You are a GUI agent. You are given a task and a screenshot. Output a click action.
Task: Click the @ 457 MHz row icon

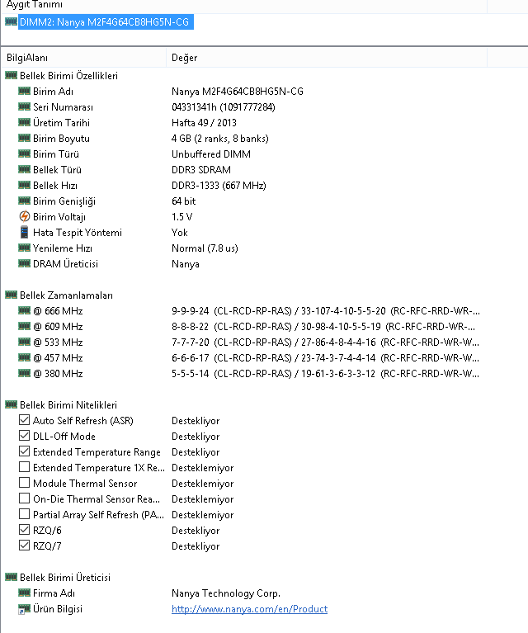(24, 357)
